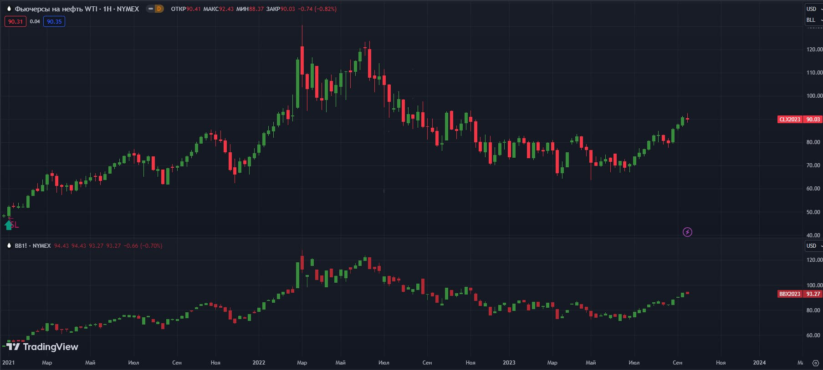This screenshot has height=370, width=823.
Task: Open USD currency dropdown of main chart
Action: (x=813, y=9)
